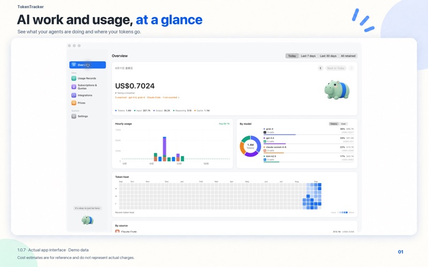Go to next day with right chevron
The width and height of the screenshot is (428, 267).
tap(351, 68)
